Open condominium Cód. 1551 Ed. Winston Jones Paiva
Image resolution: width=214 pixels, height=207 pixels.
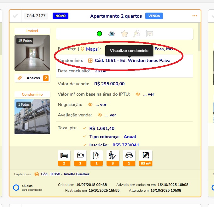click(x=132, y=60)
